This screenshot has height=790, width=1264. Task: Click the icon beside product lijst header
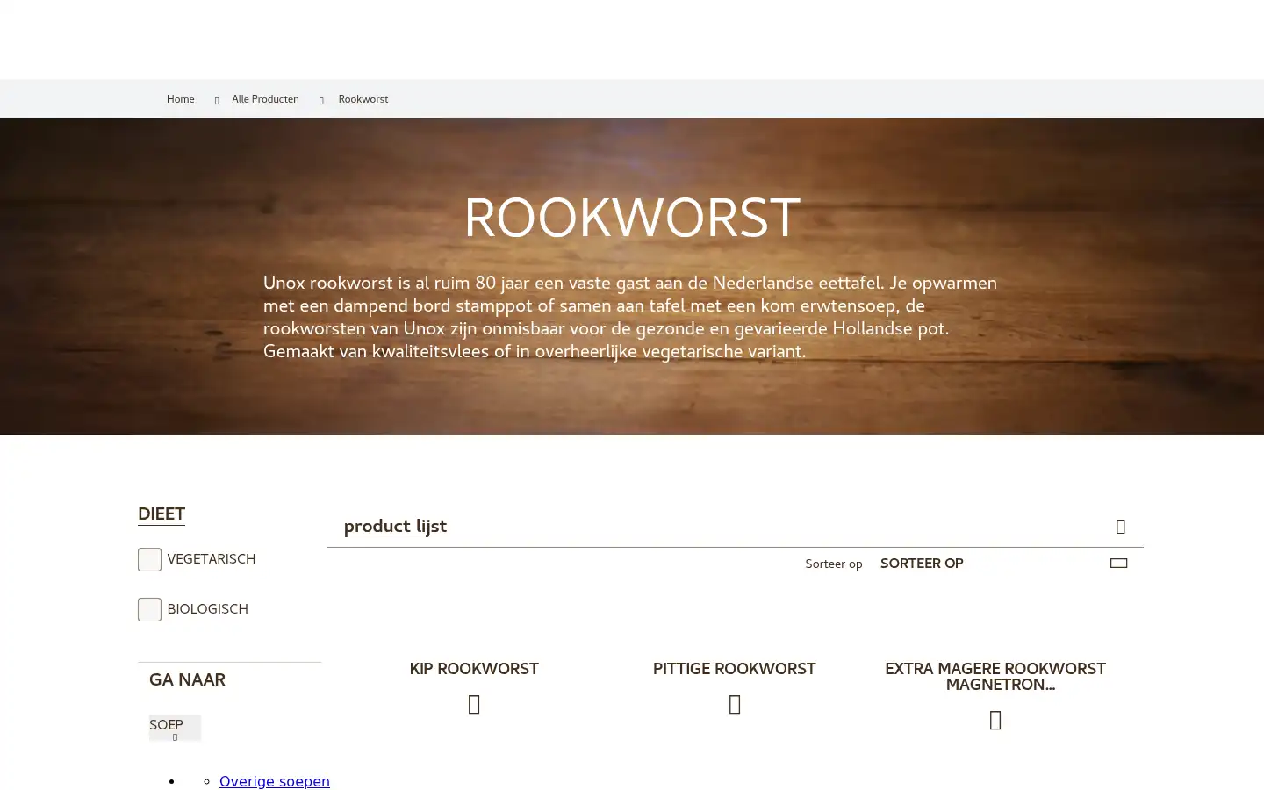[x=1121, y=527]
